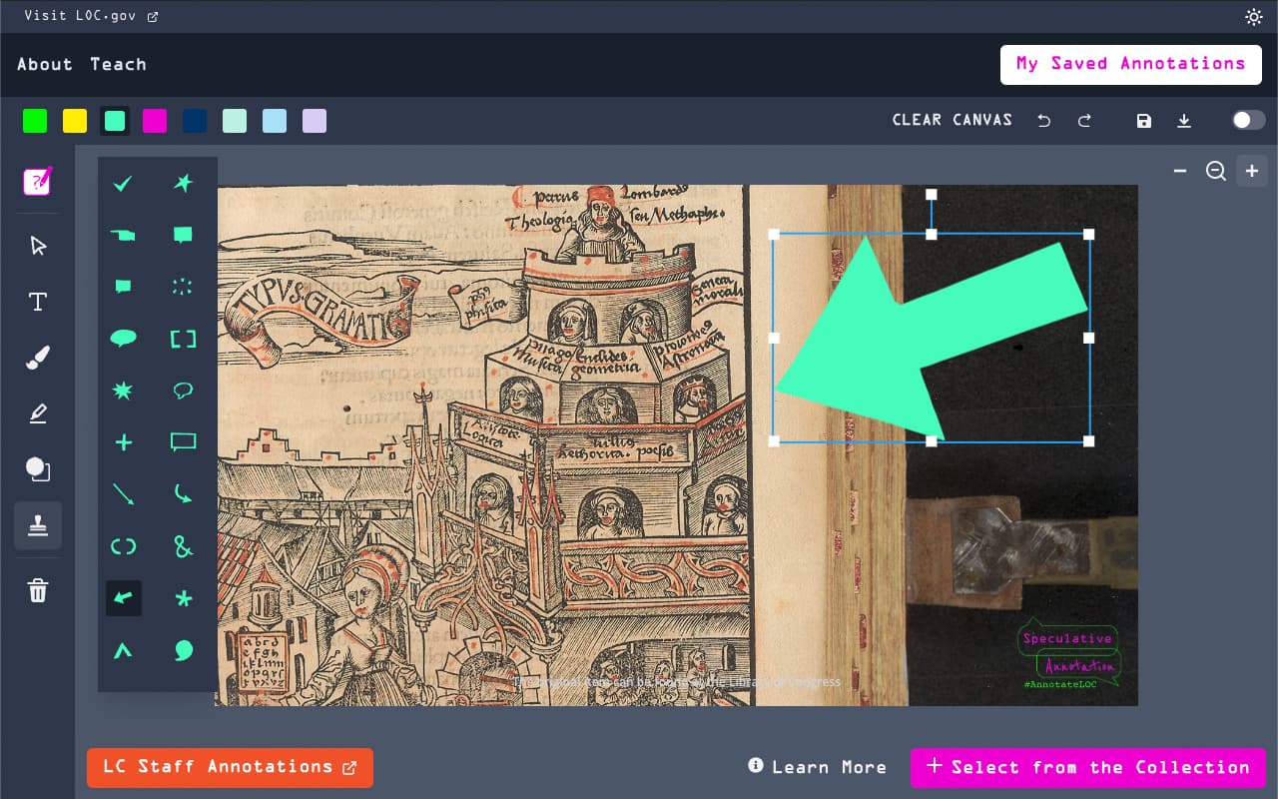
Task: Select the Pencil tool
Action: (x=38, y=412)
